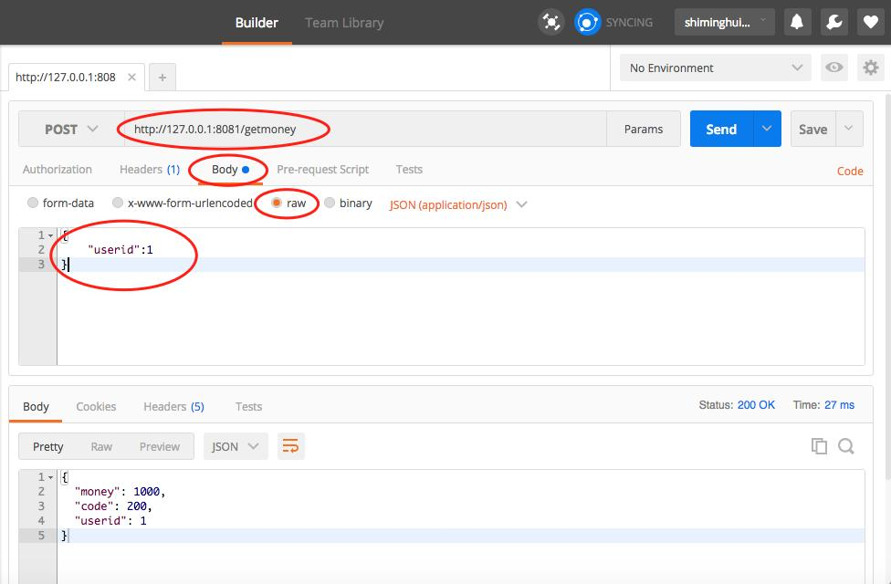Open notifications via the bell icon
The image size is (891, 584).
coord(797,22)
